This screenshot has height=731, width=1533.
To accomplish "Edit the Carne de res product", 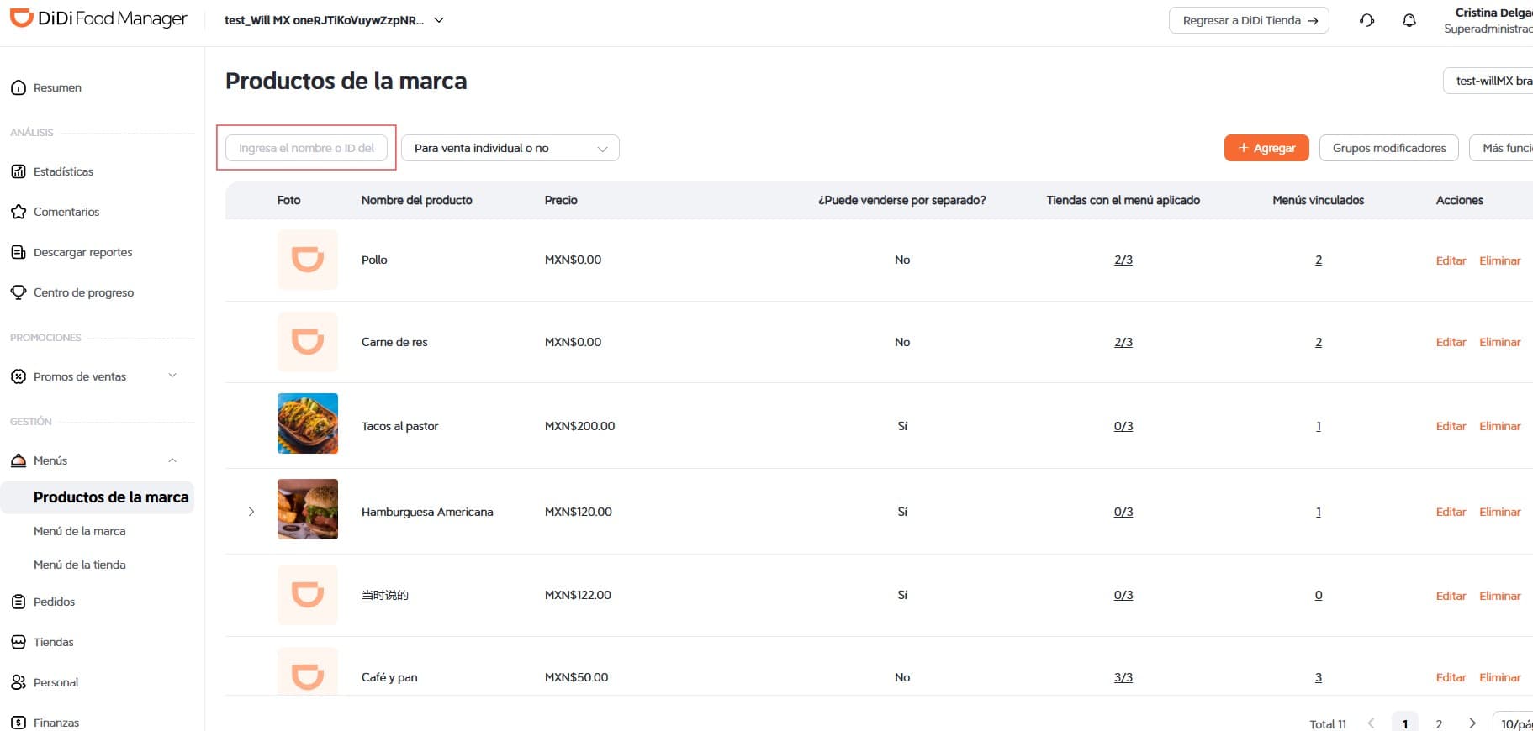I will pyautogui.click(x=1451, y=342).
